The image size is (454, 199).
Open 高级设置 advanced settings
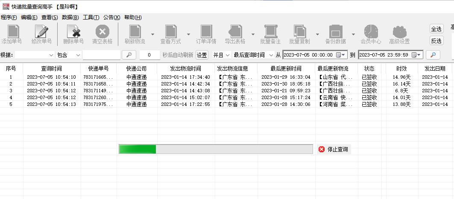tap(399, 34)
